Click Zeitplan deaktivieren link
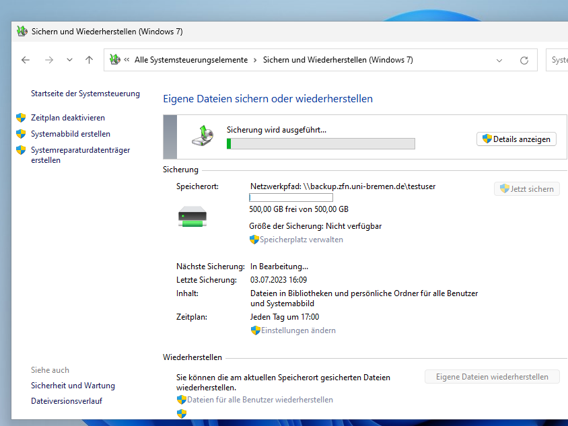Screen dimensions: 568x426 click(68, 118)
